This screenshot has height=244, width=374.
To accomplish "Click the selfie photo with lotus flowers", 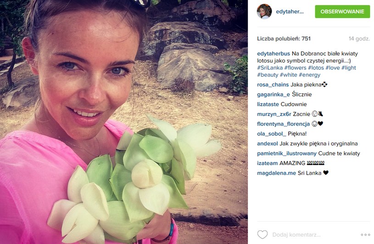I will [x=124, y=122].
